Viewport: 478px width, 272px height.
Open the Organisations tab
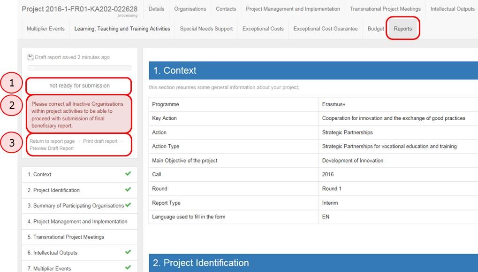[x=190, y=9]
